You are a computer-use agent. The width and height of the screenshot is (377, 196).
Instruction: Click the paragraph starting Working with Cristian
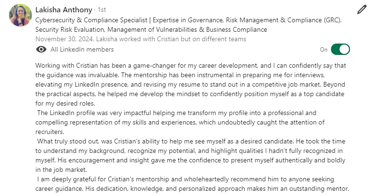point(191,84)
